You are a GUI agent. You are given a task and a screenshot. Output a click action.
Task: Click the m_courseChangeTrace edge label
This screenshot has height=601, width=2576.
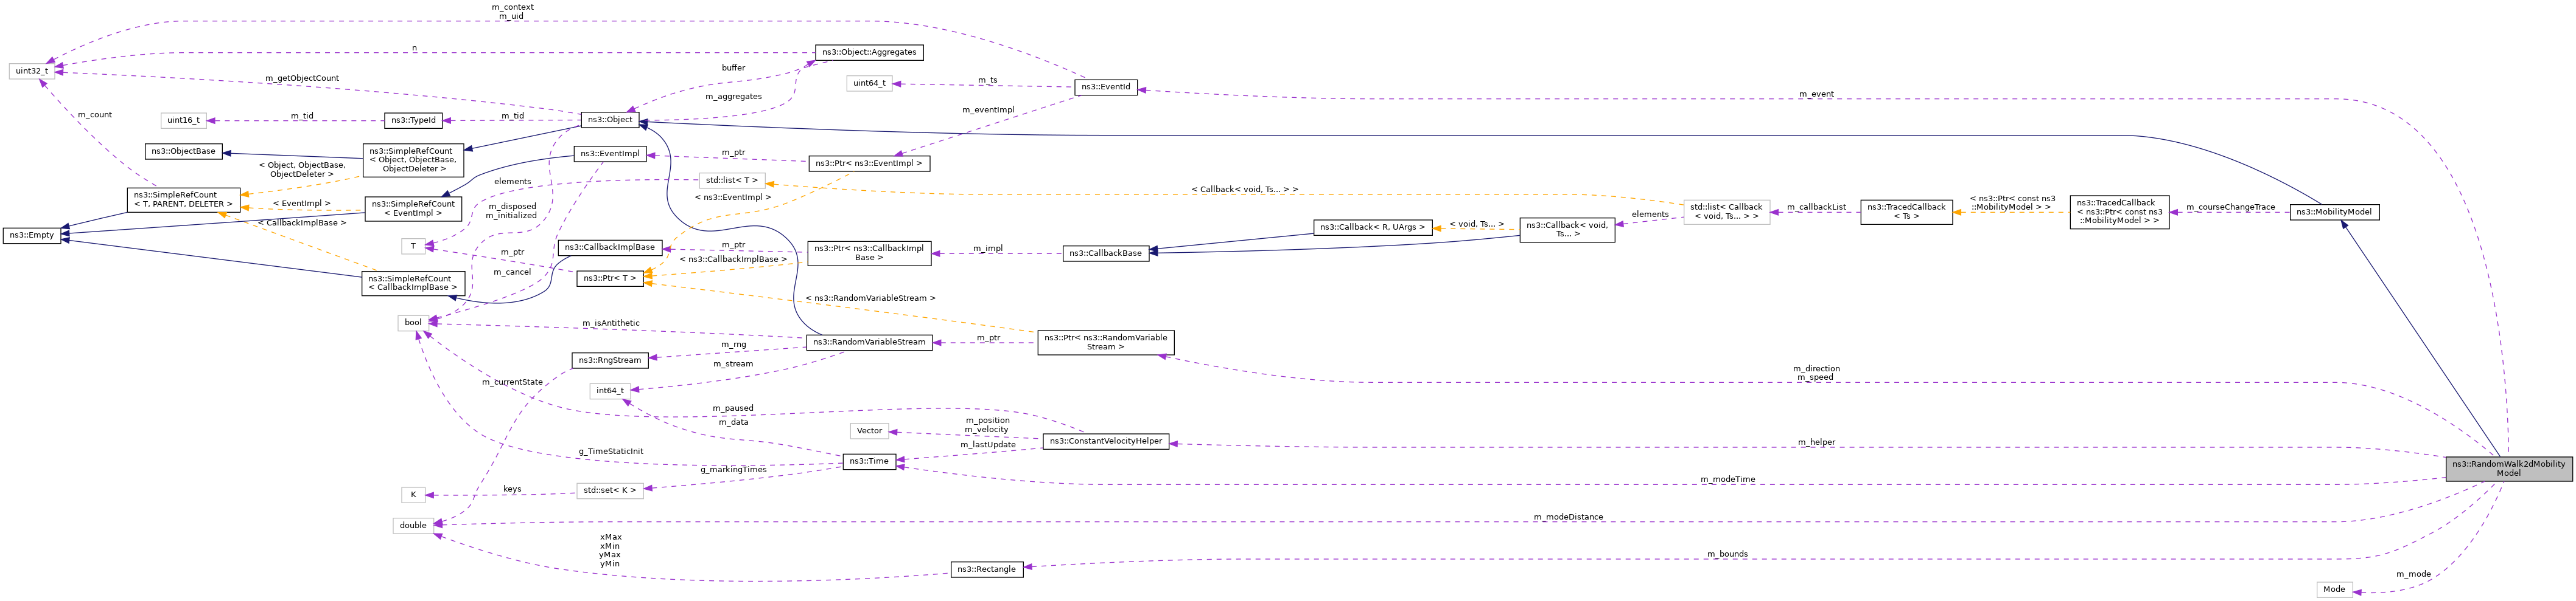[x=2230, y=208]
